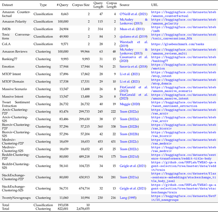
Task: Follow the Warstadt et al. (2019) citation link
Action: tap(133, 44)
